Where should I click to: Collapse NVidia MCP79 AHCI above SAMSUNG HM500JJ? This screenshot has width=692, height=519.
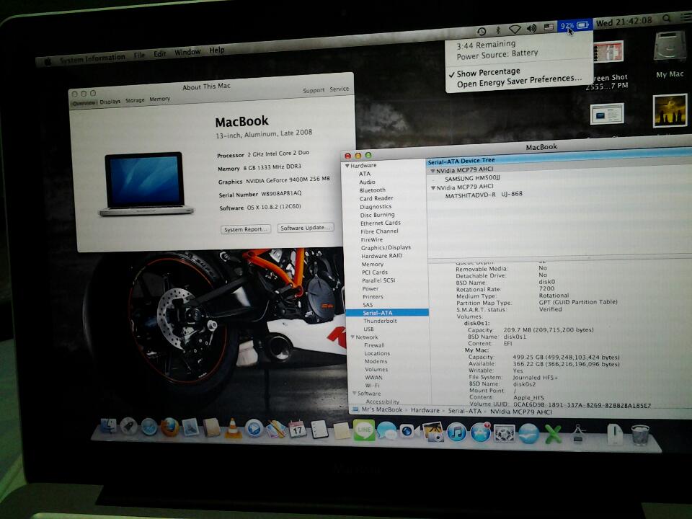[432, 170]
